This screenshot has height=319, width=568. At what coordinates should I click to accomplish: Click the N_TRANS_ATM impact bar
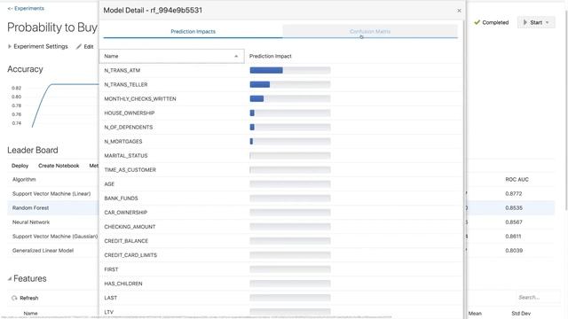[x=290, y=70]
